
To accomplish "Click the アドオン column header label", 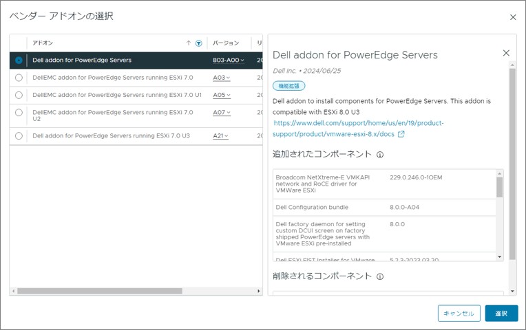I will coord(43,43).
